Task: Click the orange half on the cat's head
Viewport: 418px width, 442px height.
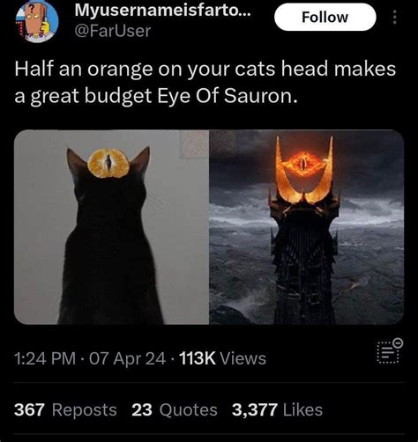Action: pyautogui.click(x=108, y=163)
